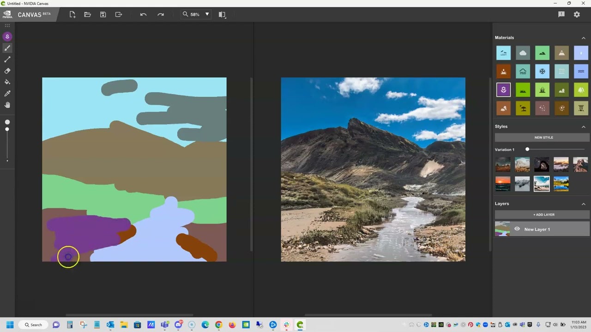
Task: Click the New Style button
Action: (543, 137)
